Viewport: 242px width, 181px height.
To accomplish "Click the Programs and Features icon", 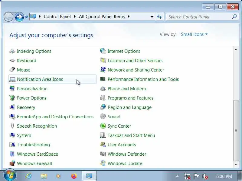I will click(103, 98).
